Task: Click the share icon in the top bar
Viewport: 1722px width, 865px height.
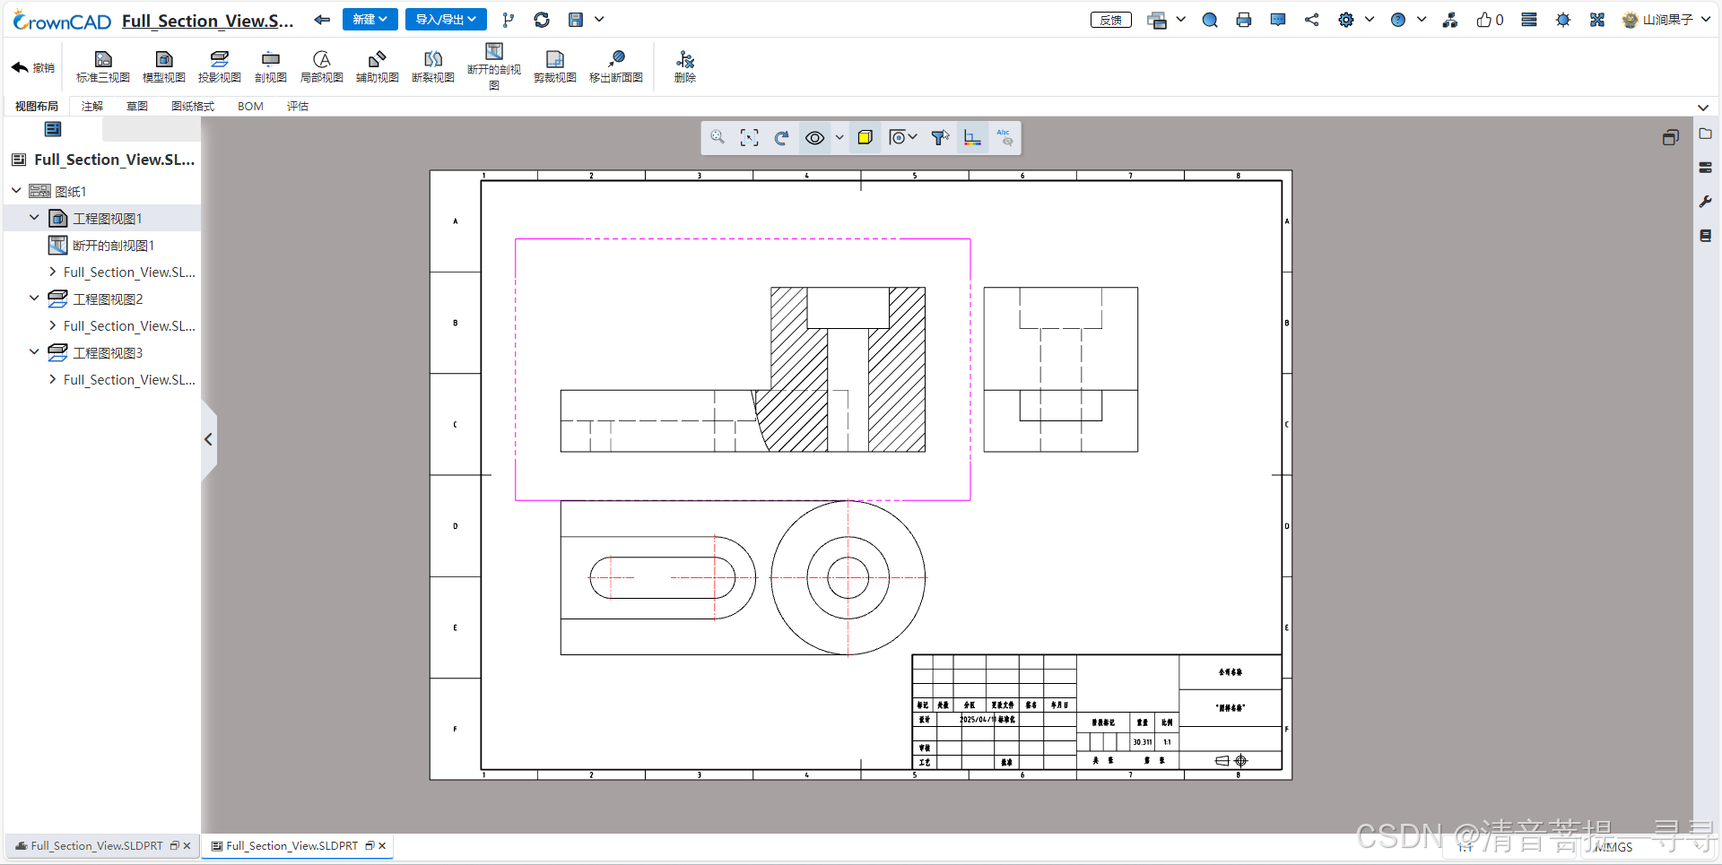Action: coord(1312,20)
